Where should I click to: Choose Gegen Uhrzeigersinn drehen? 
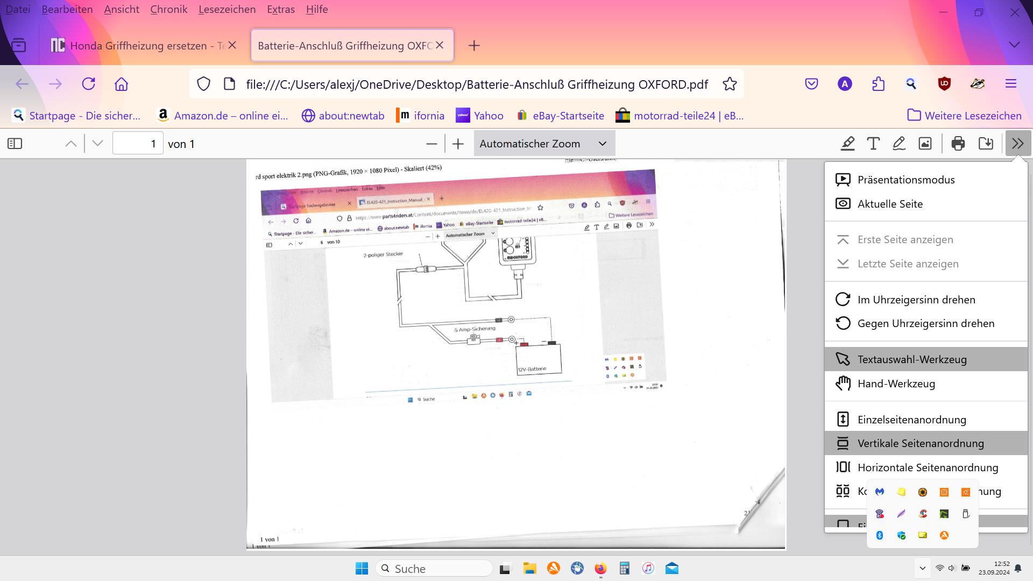926,323
